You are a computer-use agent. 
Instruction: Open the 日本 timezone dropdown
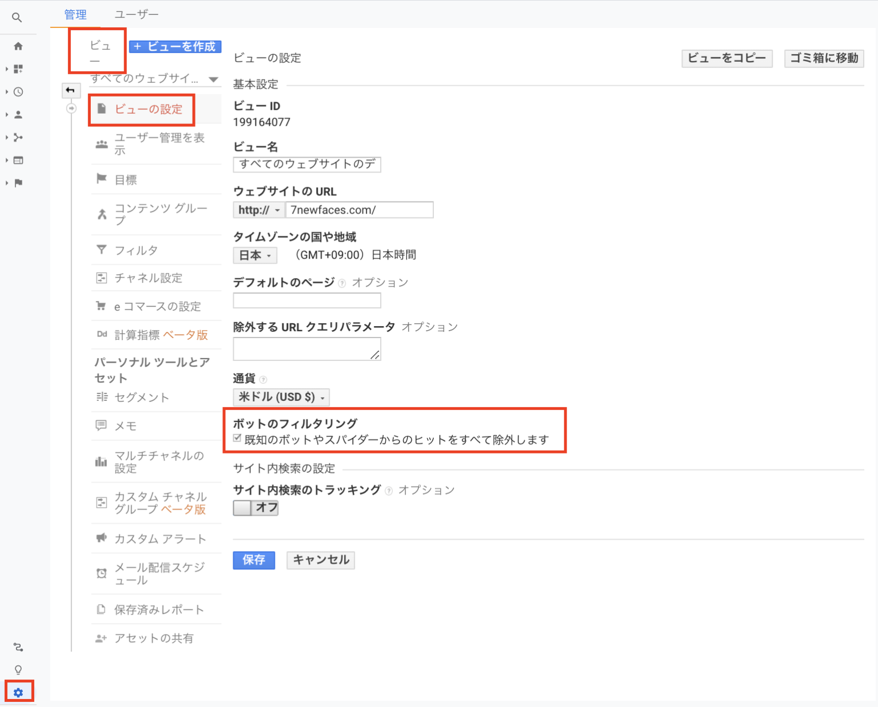coord(254,255)
